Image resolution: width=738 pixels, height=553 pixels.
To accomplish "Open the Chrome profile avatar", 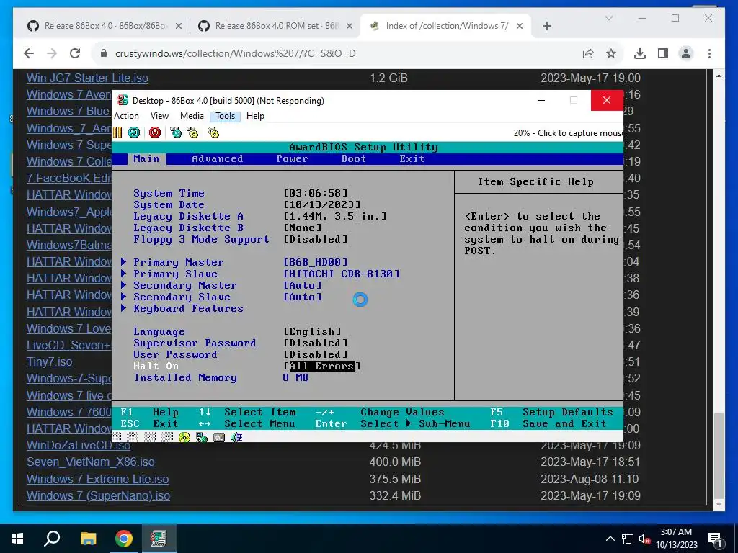I will [686, 53].
